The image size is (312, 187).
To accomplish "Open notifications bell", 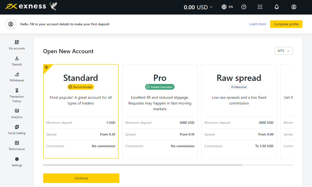I will tap(277, 7).
